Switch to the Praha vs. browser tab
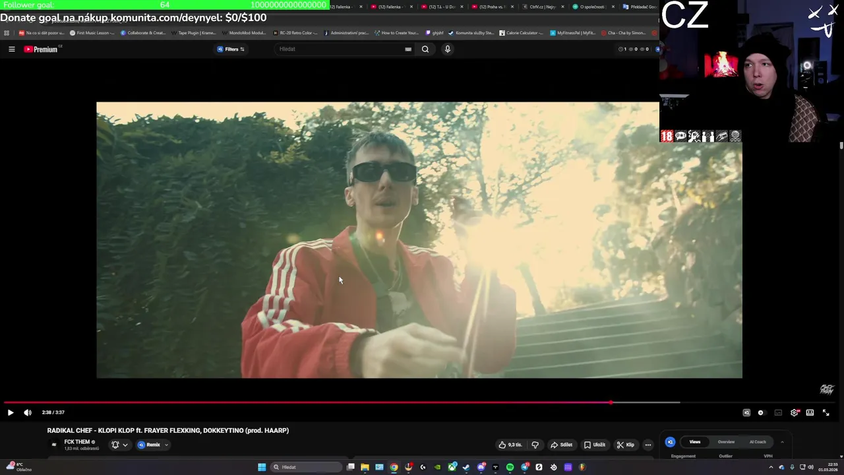 point(491,7)
